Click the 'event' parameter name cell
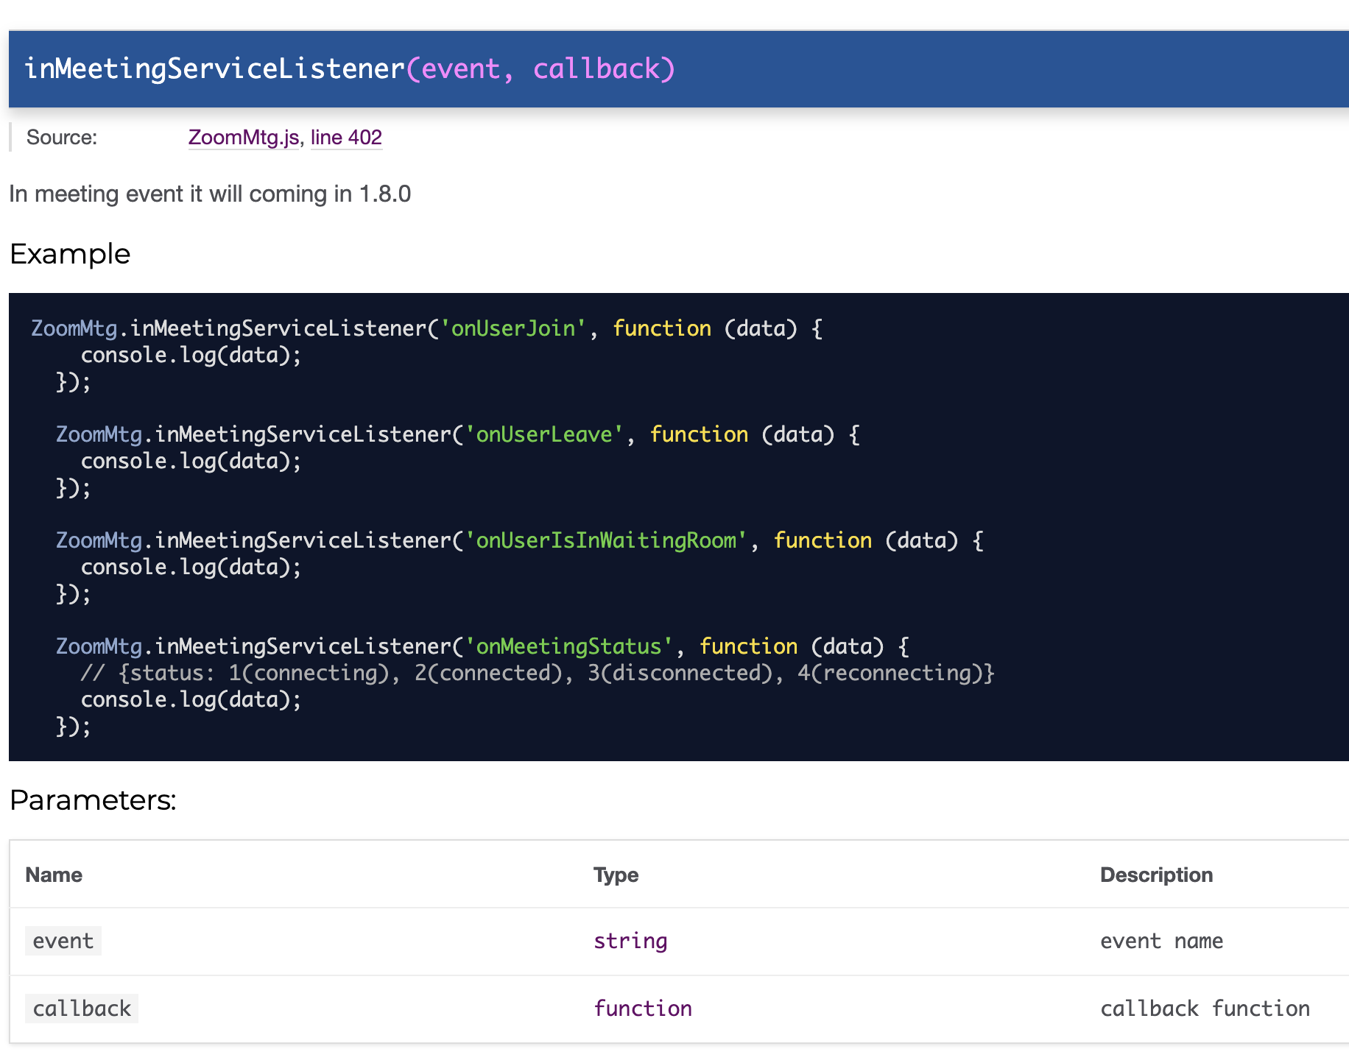The width and height of the screenshot is (1349, 1063). click(63, 941)
